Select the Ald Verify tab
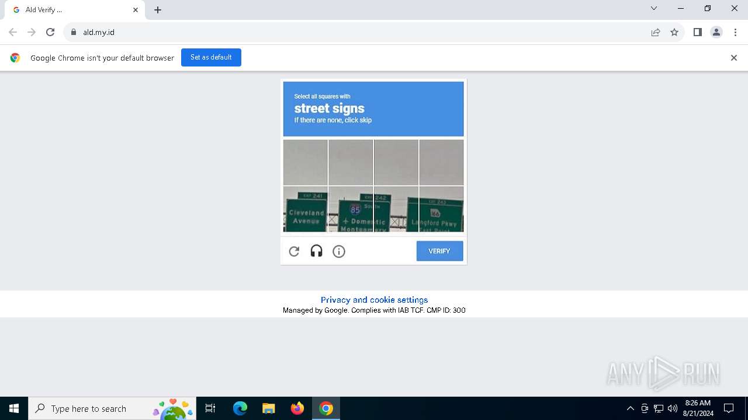The width and height of the screenshot is (748, 420). [75, 10]
